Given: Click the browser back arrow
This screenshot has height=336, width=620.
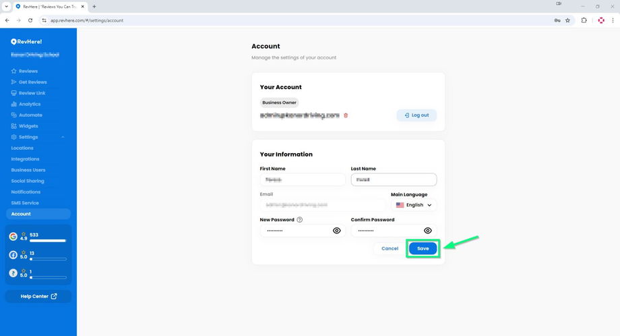Looking at the screenshot, I should point(7,20).
